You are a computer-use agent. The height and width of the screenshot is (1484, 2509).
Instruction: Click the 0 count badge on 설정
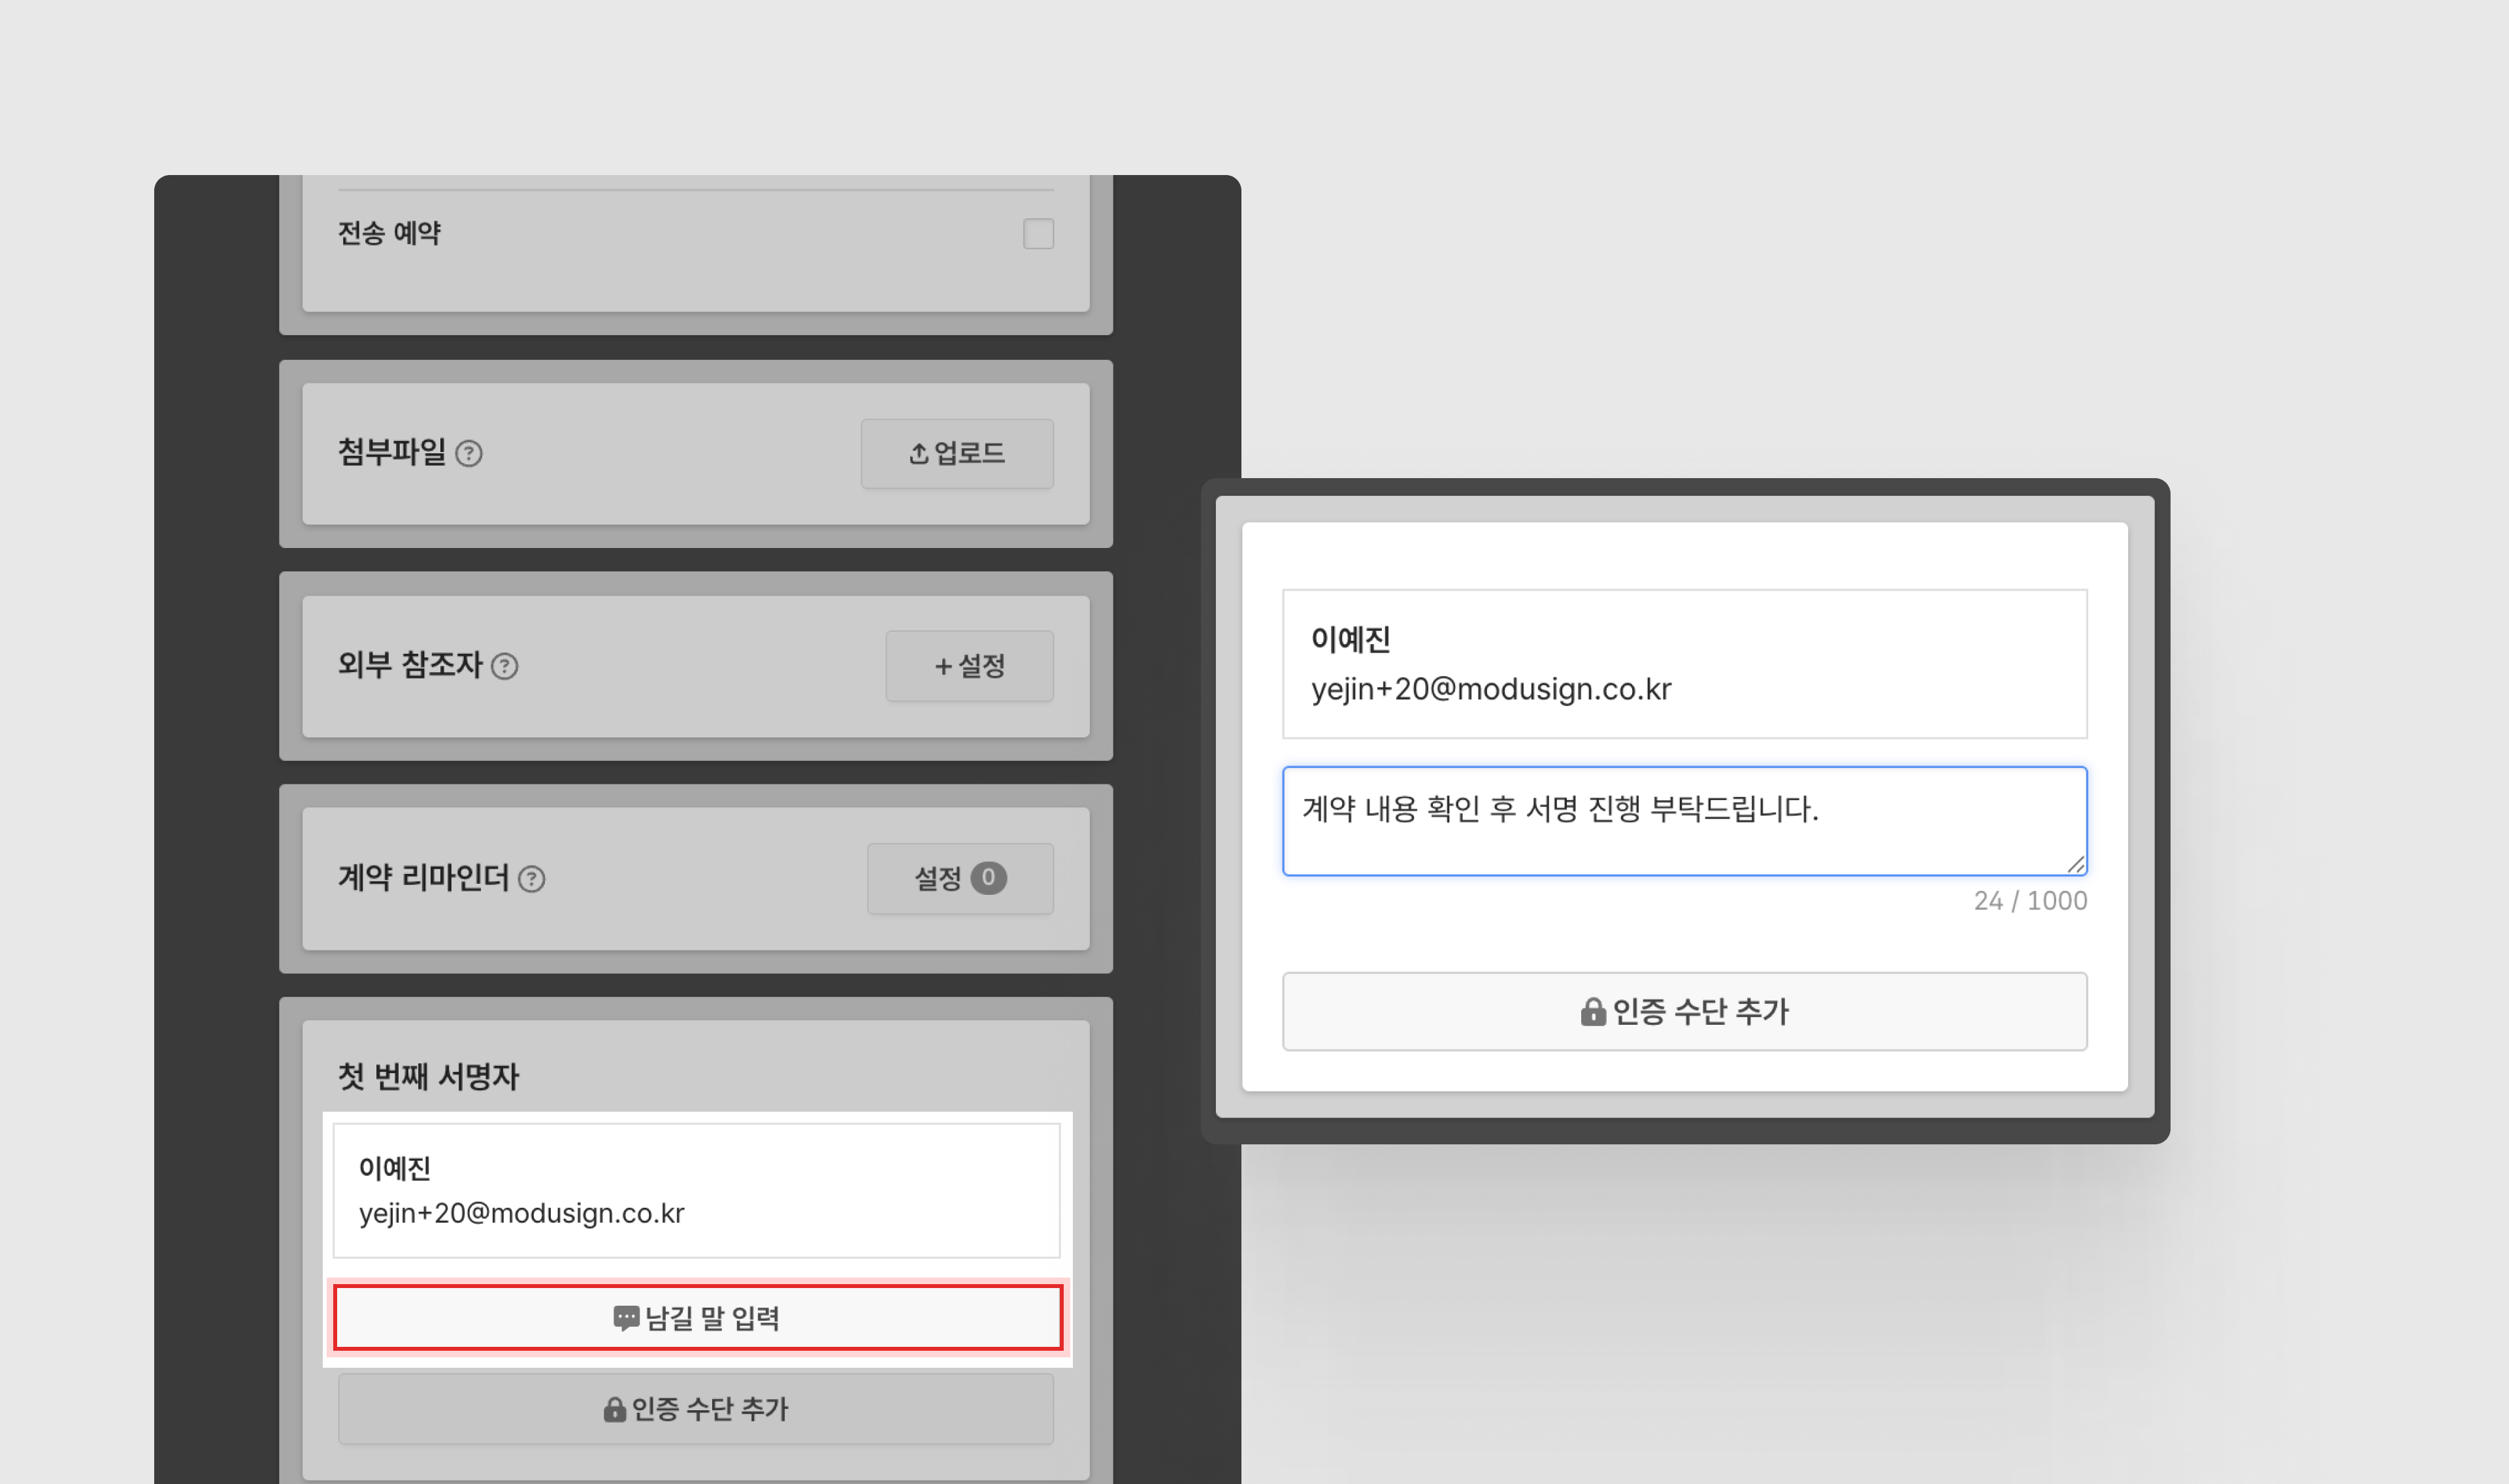988,878
